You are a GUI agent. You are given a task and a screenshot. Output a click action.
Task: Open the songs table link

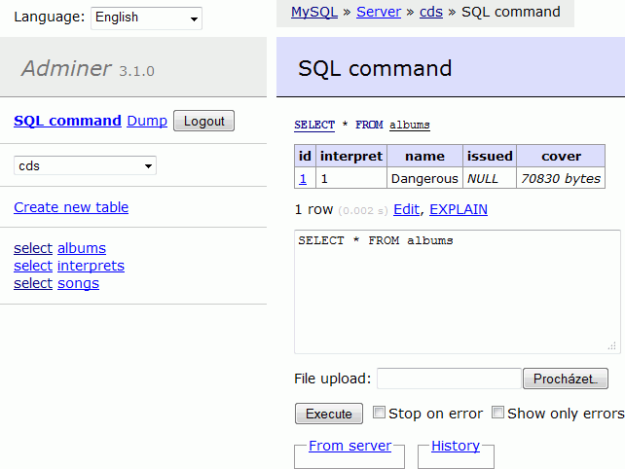(78, 284)
